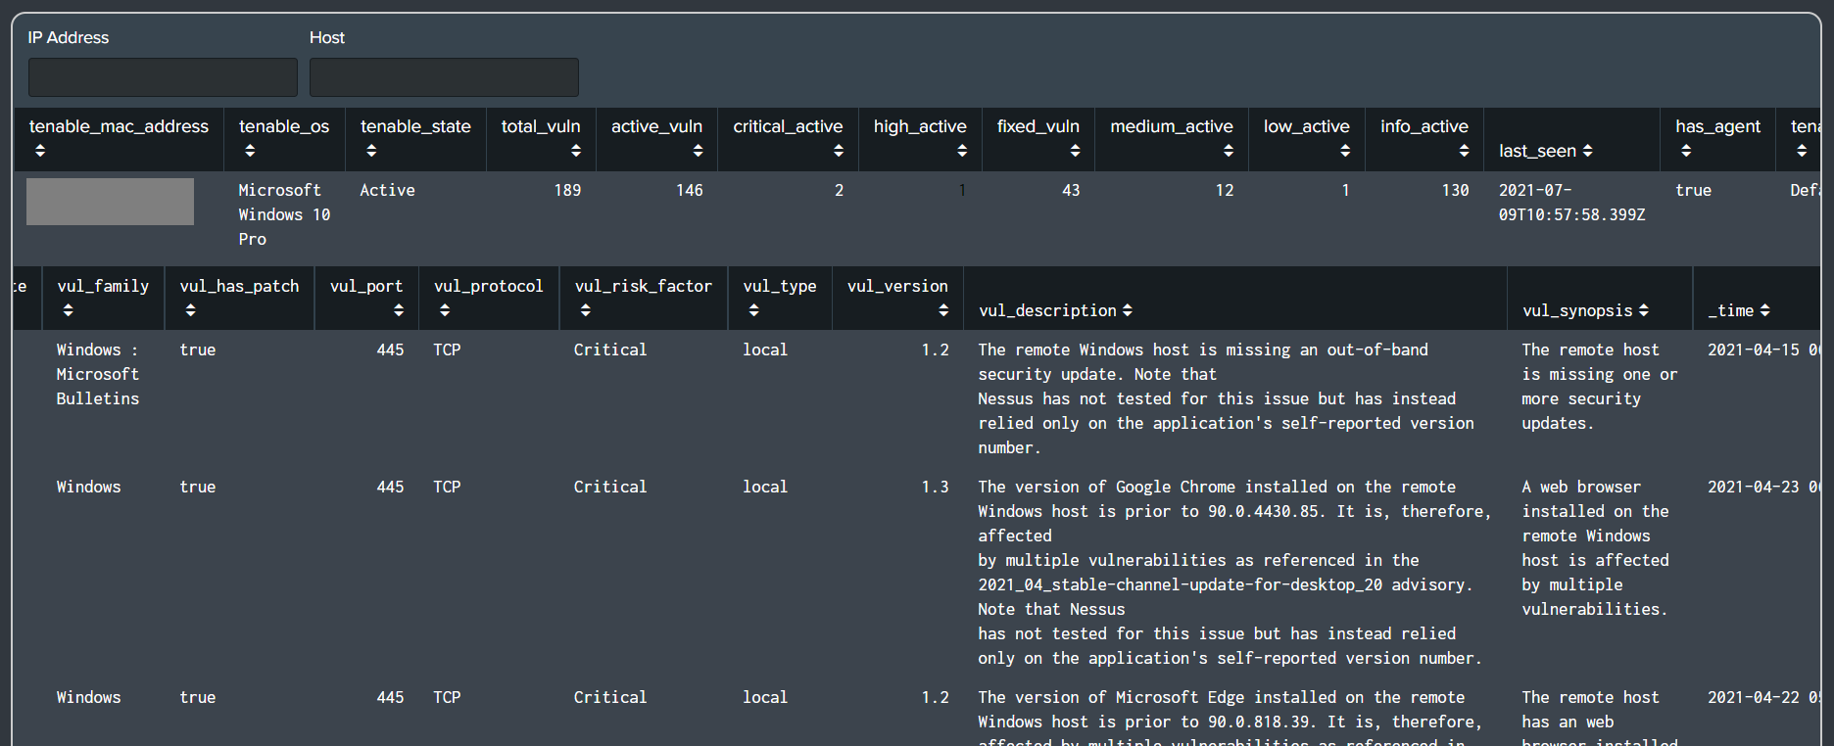1834x746 pixels.
Task: Click has_agent value 'true' in host row
Action: 1693,190
